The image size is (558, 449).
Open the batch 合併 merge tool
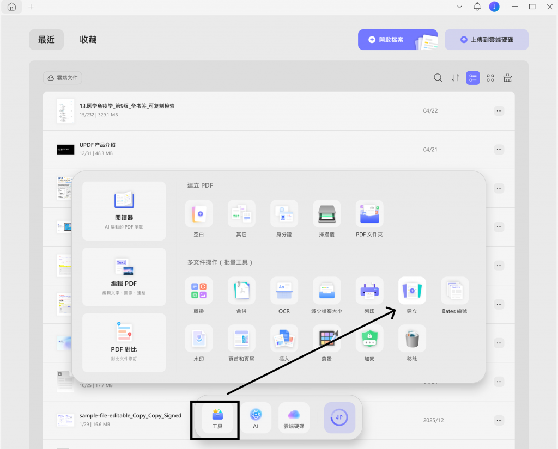pos(241,291)
